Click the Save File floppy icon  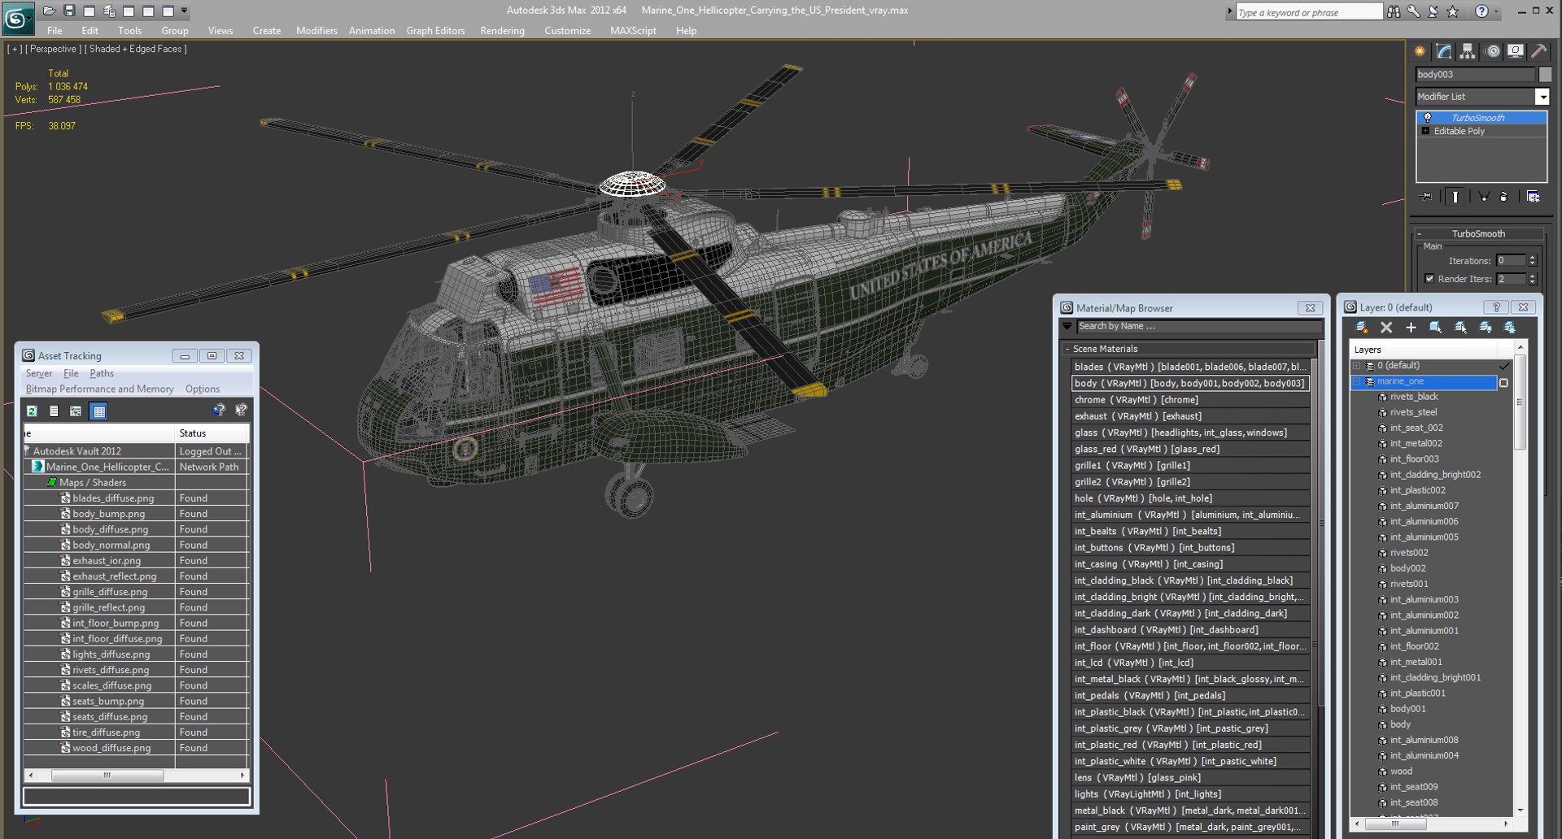69,11
